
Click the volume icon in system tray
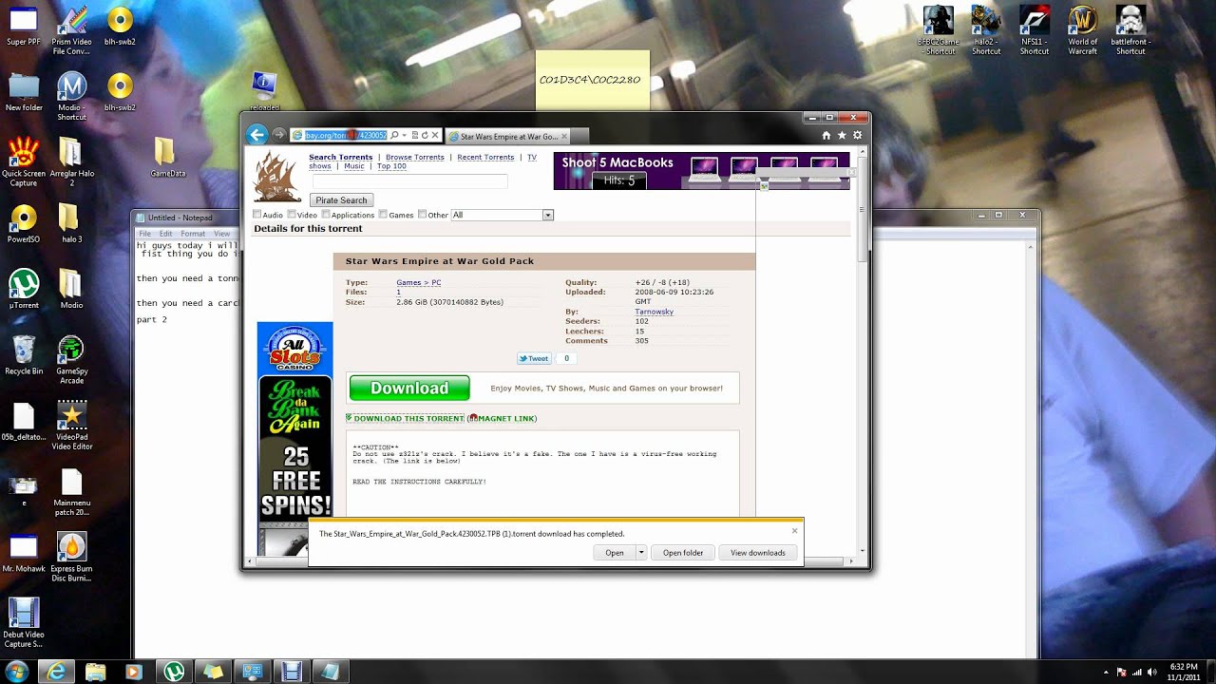(x=1152, y=672)
